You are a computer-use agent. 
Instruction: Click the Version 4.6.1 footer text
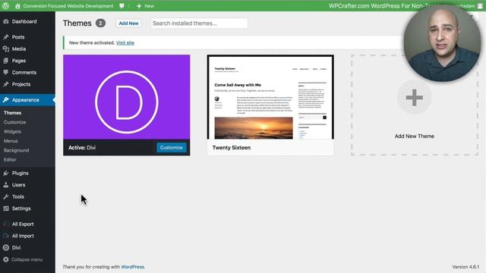(465, 266)
